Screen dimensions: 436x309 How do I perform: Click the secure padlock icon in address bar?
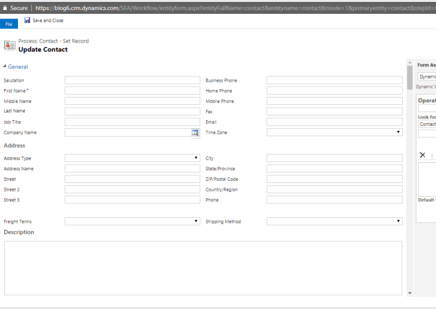pyautogui.click(x=5, y=8)
